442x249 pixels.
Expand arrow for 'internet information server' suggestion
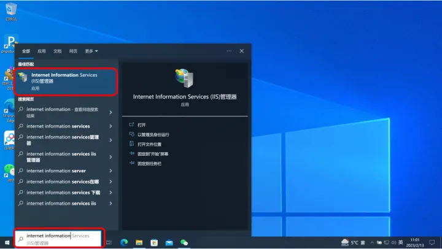(110, 171)
